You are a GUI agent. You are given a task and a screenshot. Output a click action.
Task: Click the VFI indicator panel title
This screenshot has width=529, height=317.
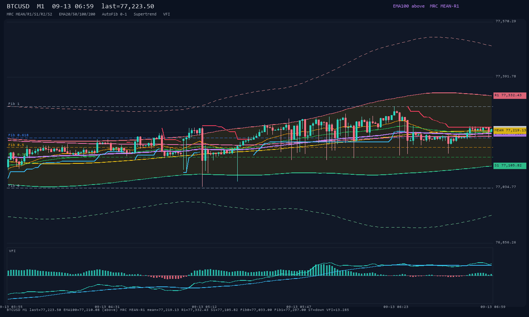[x=12, y=251]
